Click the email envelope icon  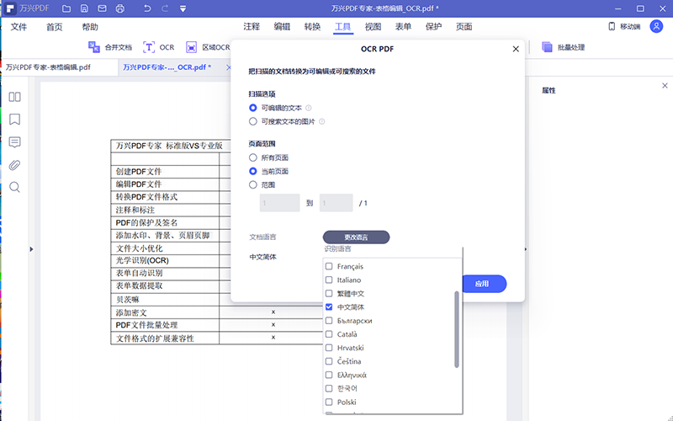[x=102, y=8]
